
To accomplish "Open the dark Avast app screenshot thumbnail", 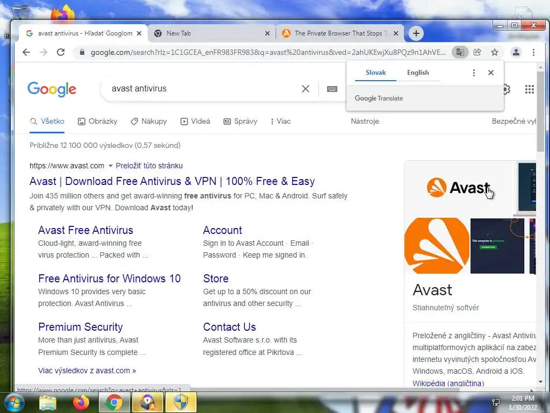I will 497,246.
